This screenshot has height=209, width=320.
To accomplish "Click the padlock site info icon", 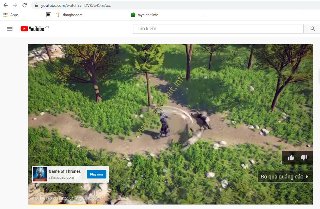I will pos(36,5).
